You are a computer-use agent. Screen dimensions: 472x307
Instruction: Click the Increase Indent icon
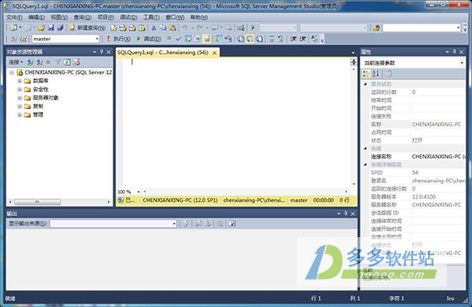coord(303,38)
